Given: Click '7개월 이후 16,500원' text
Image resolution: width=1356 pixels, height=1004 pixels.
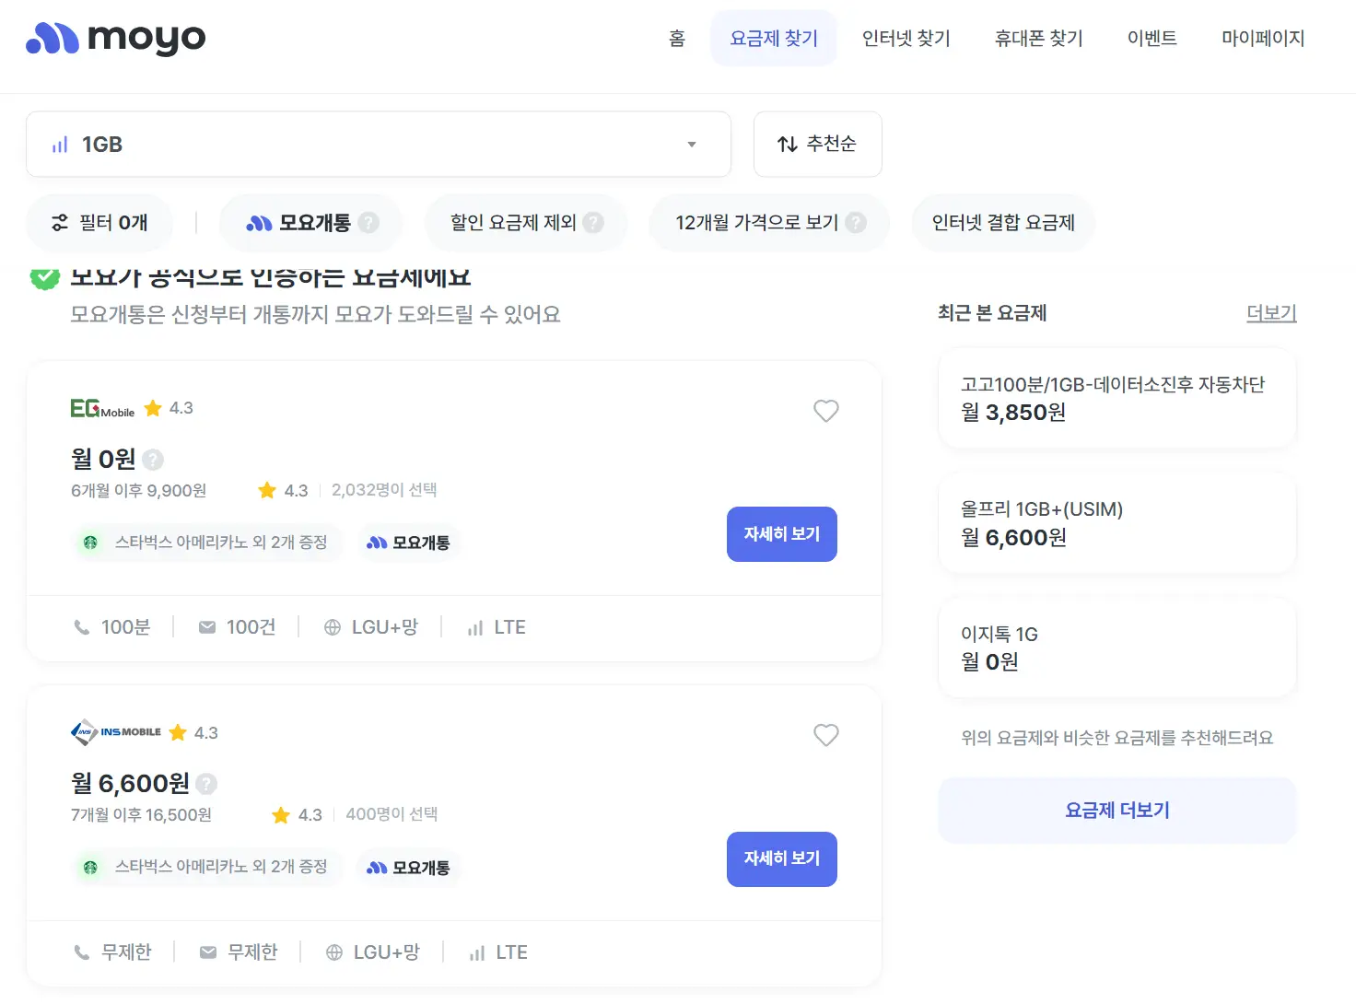Looking at the screenshot, I should [141, 815].
